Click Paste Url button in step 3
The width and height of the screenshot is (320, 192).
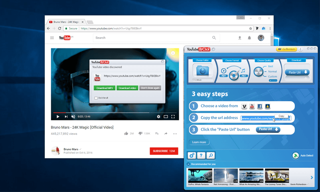(268, 129)
